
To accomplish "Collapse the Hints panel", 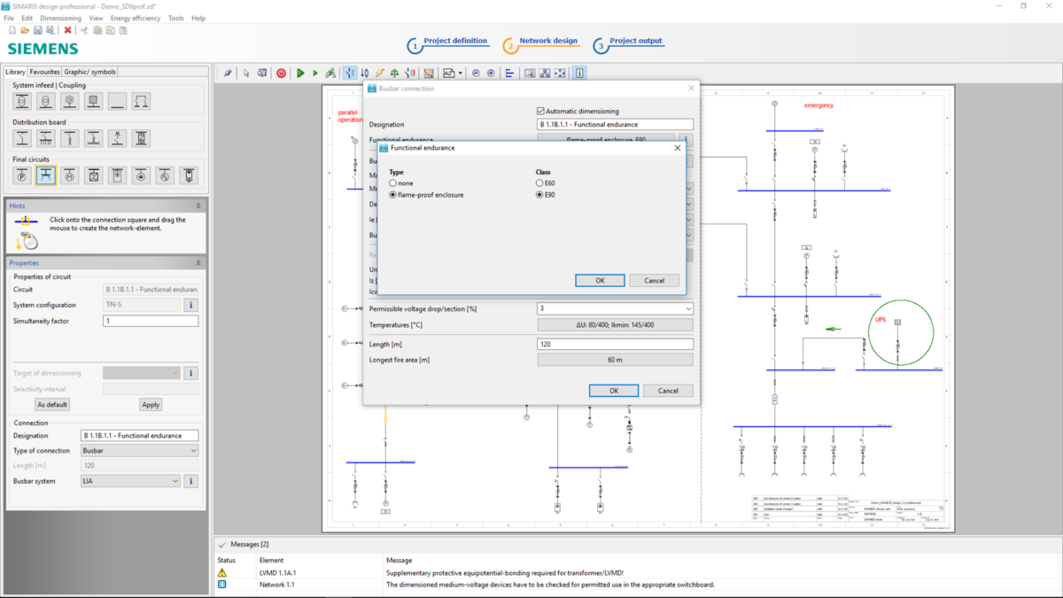I will coord(198,206).
